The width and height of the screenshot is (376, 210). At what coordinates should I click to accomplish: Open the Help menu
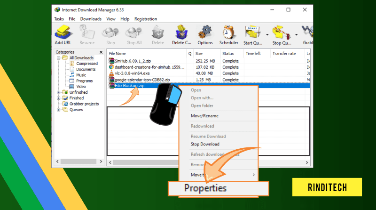[125, 19]
